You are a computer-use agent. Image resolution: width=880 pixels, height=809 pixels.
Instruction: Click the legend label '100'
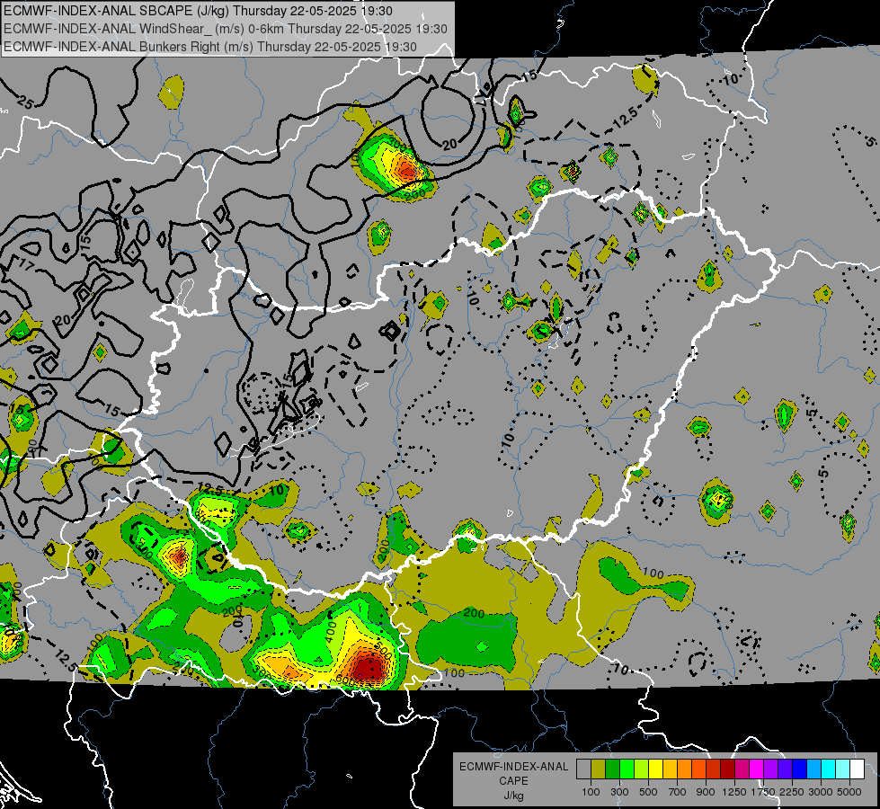591,792
